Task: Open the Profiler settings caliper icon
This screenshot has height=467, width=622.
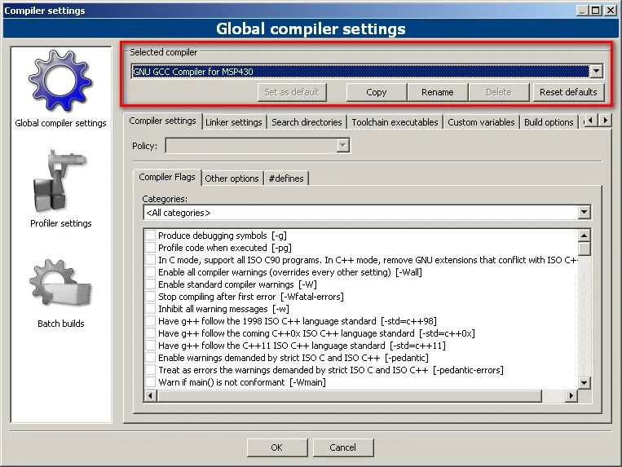Action: [x=60, y=181]
